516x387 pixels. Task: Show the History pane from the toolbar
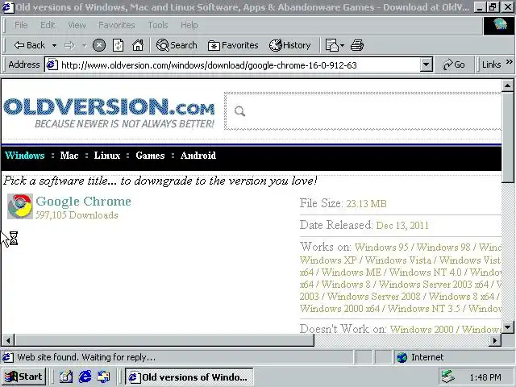pos(290,45)
